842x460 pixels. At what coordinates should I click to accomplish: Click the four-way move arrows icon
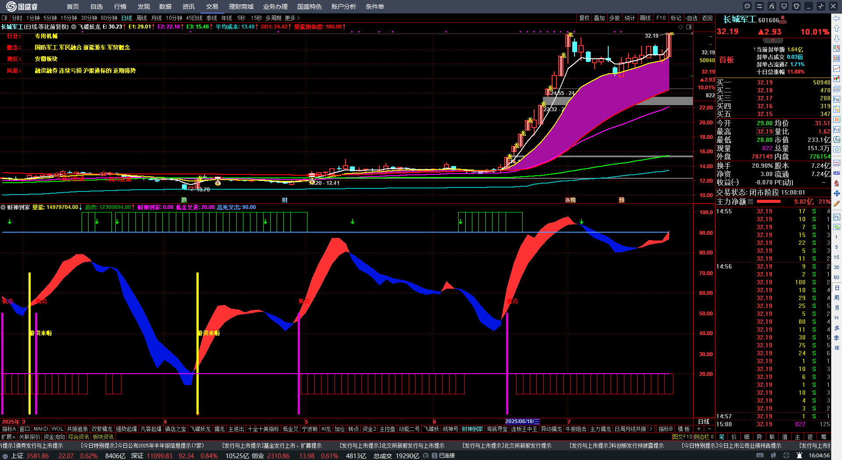837,193
